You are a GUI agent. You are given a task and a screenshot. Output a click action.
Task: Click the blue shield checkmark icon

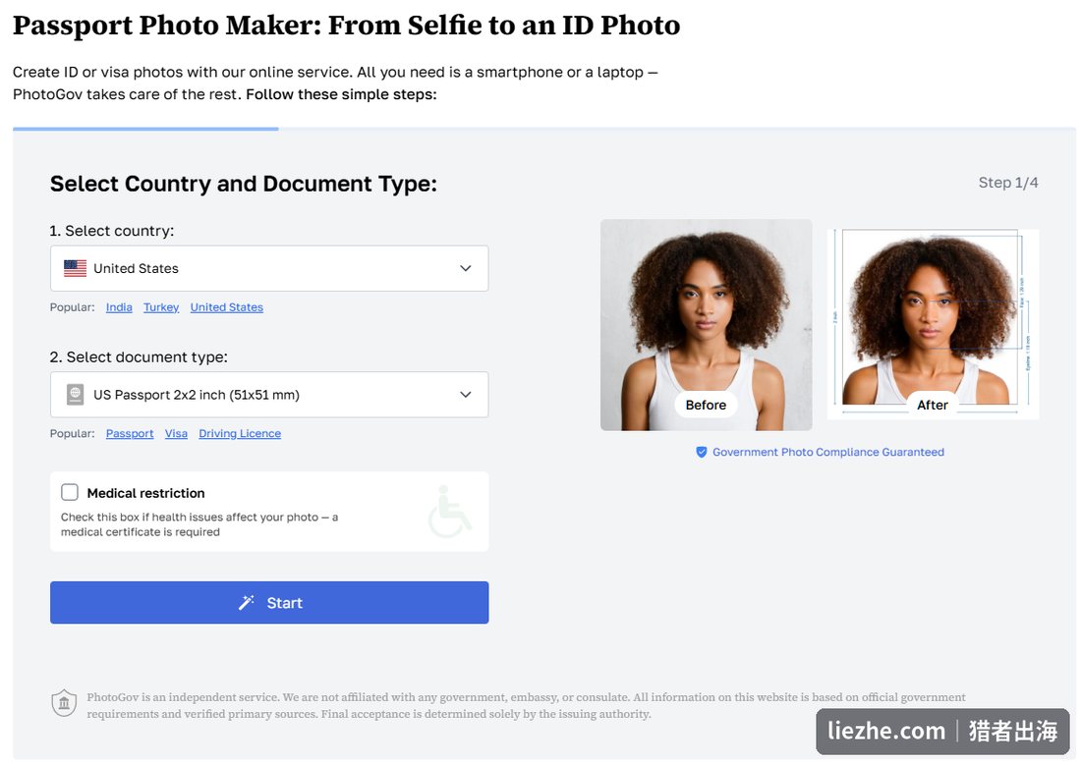click(701, 452)
